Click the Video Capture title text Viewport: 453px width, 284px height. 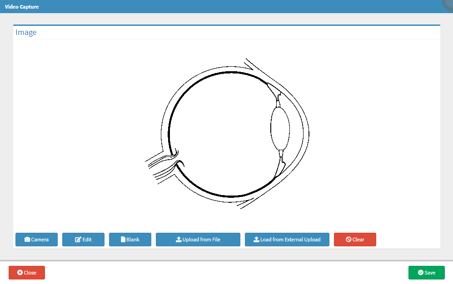point(22,7)
